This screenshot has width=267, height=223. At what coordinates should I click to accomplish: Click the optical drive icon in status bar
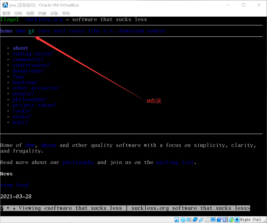click(x=183, y=220)
